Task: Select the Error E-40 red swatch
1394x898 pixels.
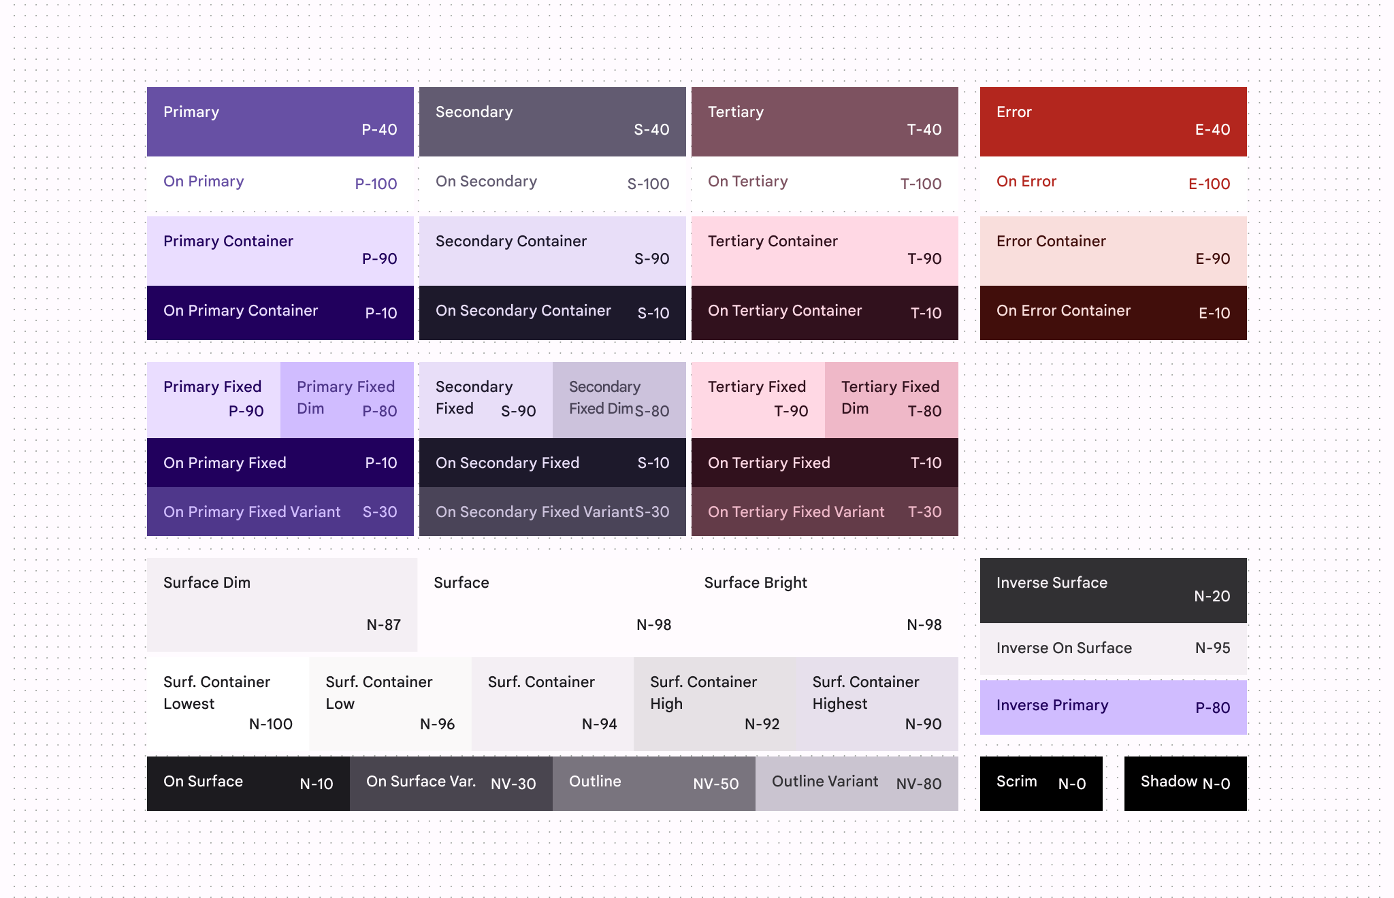Action: tap(1113, 122)
